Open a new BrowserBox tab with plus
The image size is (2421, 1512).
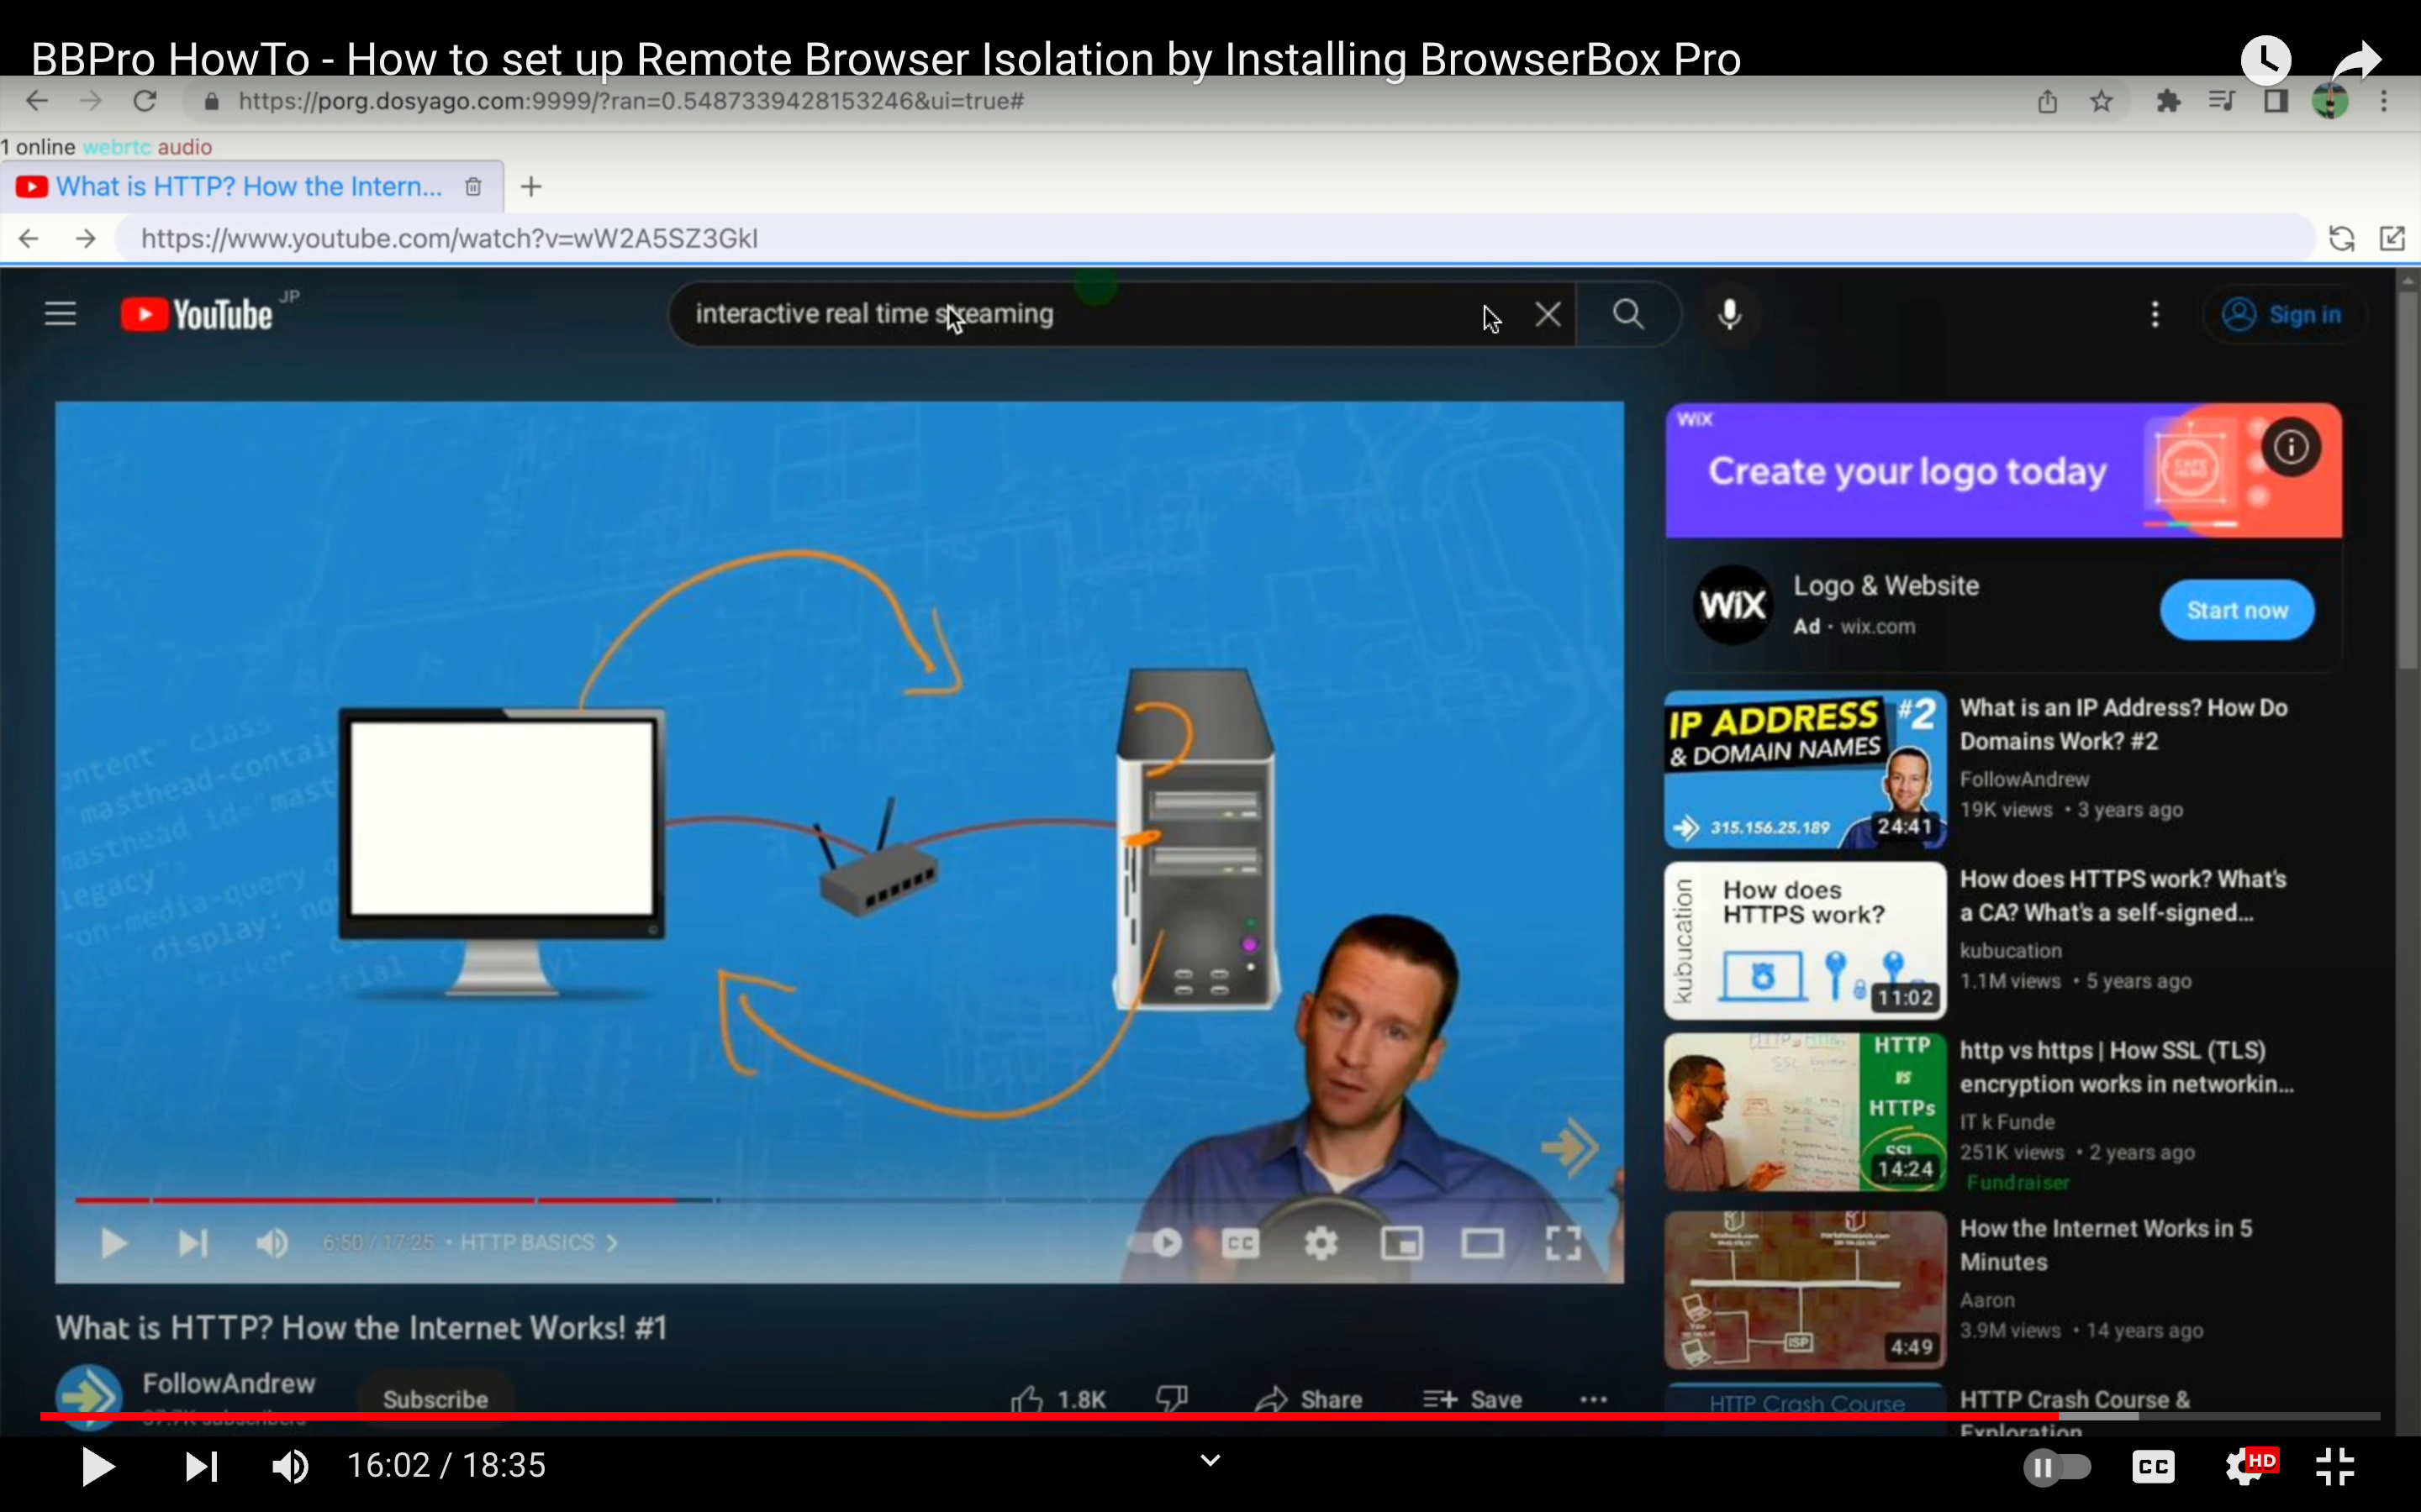531,187
